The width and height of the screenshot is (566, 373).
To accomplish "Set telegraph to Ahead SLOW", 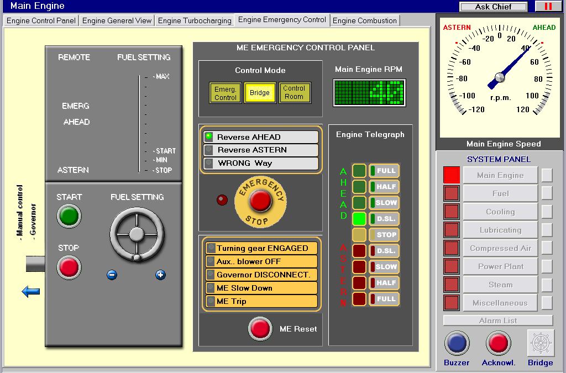I will pos(384,203).
